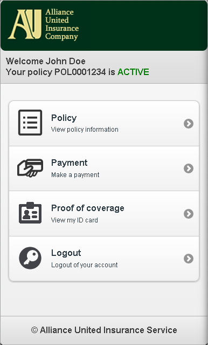
Task: Click the AU company logo
Action: pyautogui.click(x=25, y=24)
